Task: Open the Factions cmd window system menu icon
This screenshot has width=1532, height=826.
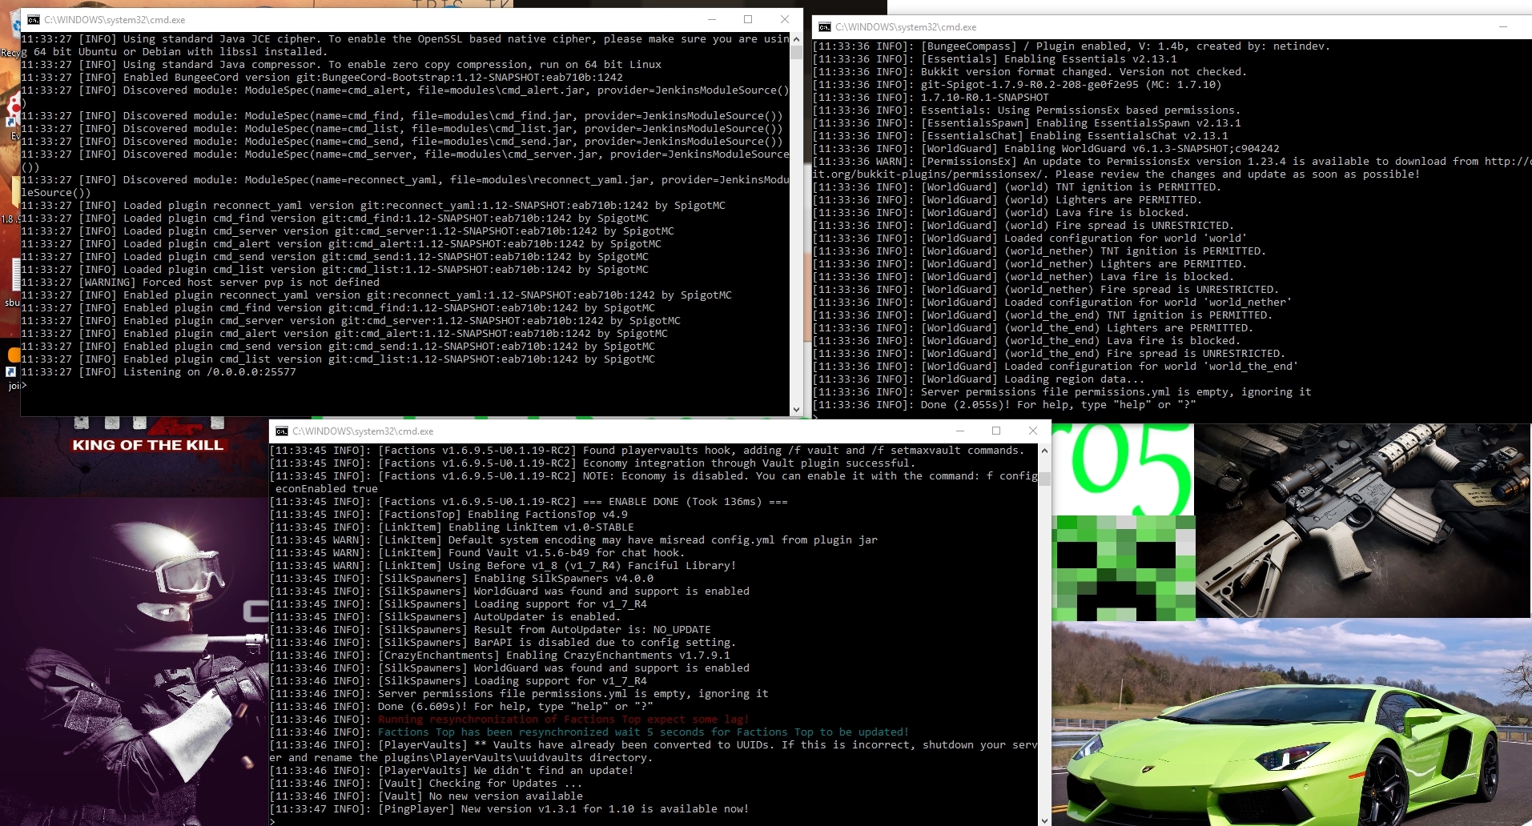Action: pyautogui.click(x=282, y=431)
